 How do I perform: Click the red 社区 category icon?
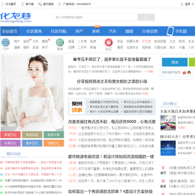click(109, 43)
